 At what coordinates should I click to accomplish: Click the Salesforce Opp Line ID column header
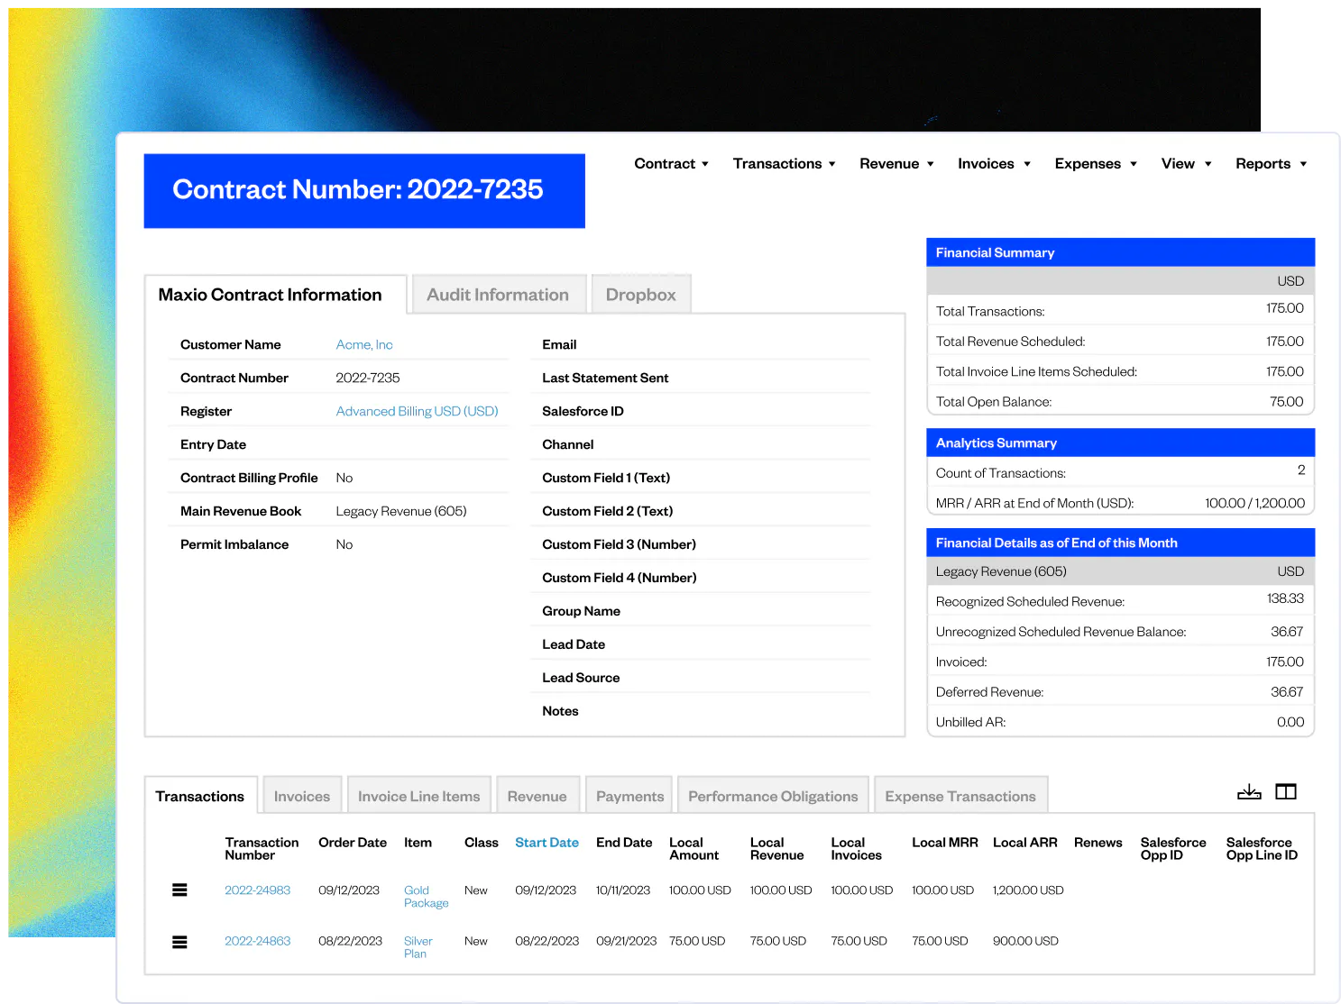coord(1262,849)
